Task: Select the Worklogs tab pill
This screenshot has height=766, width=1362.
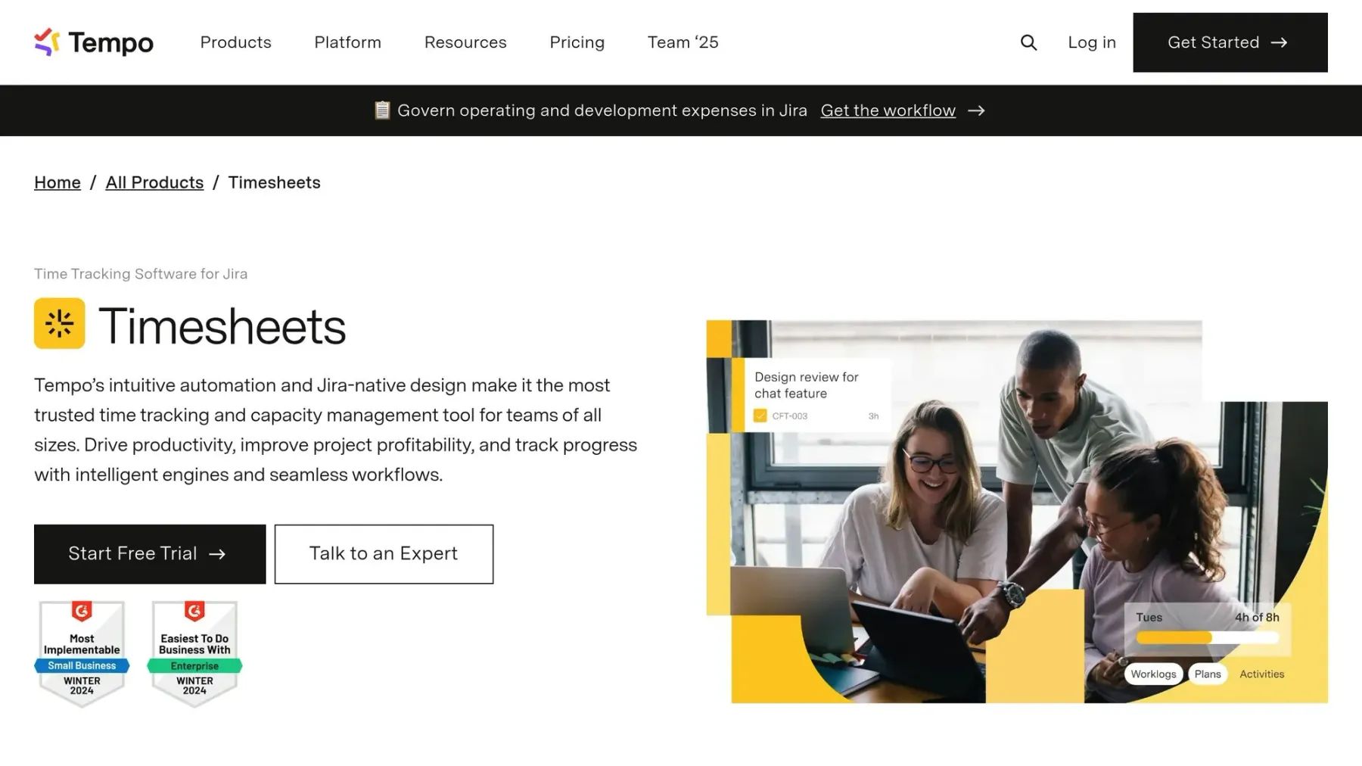Action: click(x=1153, y=674)
